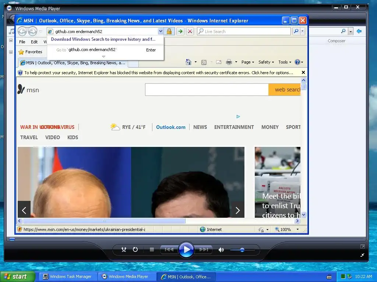Click the Internet Explorer Back arrow
The height and width of the screenshot is (282, 377).
point(22,31)
